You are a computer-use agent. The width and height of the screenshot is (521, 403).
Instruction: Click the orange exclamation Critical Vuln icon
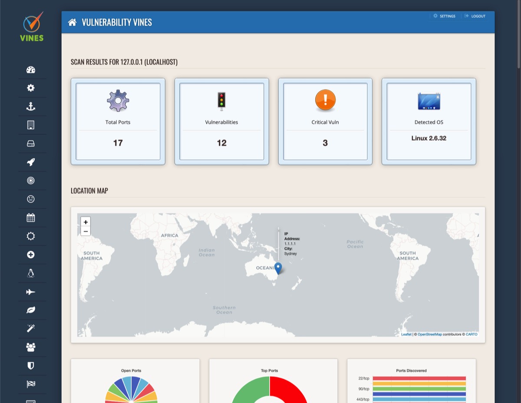tap(325, 101)
